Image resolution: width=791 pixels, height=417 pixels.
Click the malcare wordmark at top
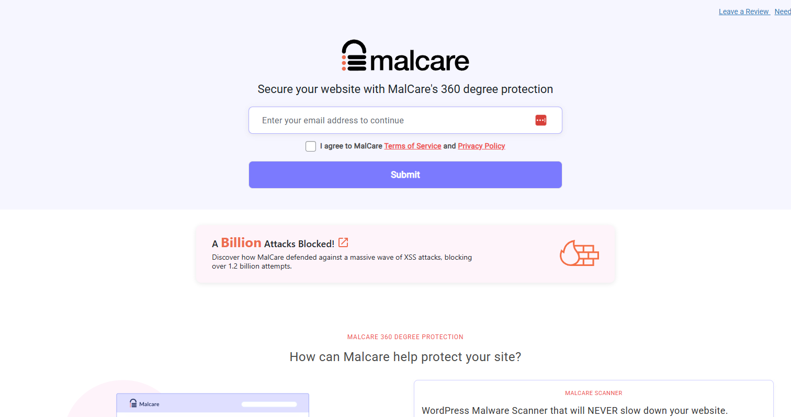tap(420, 60)
